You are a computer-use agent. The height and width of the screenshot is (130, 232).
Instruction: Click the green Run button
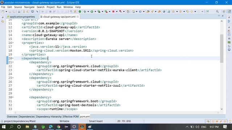click(92, 12)
